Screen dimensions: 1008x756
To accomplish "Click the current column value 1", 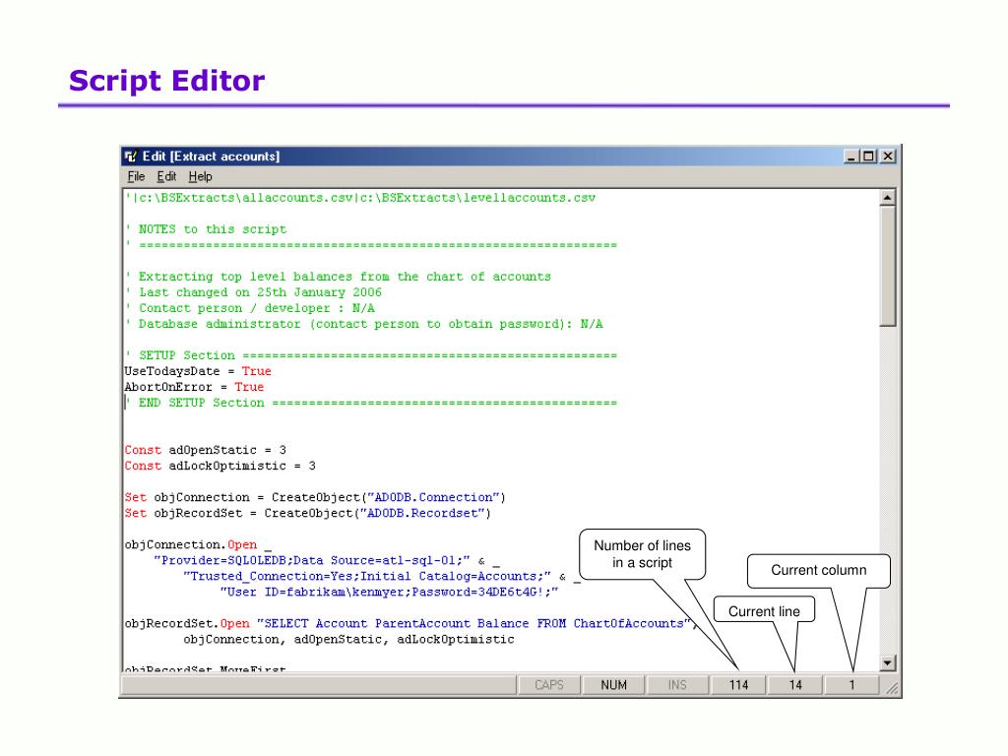I will pyautogui.click(x=851, y=685).
